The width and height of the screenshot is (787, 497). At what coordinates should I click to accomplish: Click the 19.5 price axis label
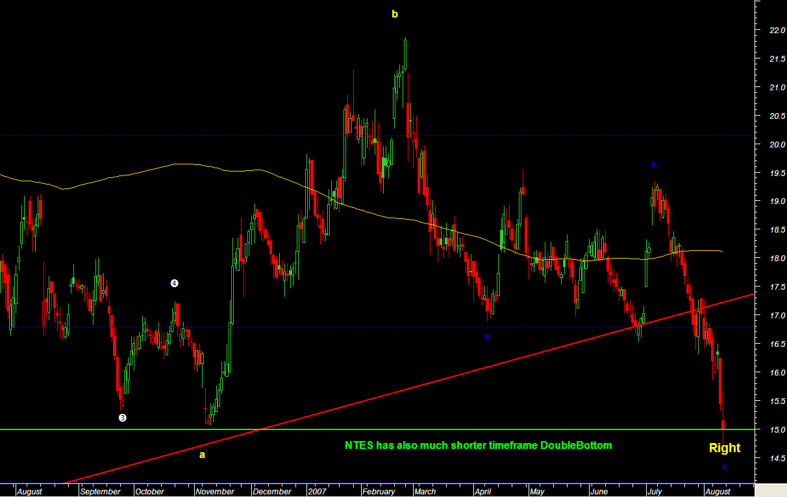point(778,173)
